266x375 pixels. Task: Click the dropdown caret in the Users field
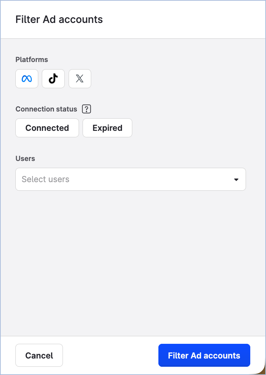pos(236,179)
